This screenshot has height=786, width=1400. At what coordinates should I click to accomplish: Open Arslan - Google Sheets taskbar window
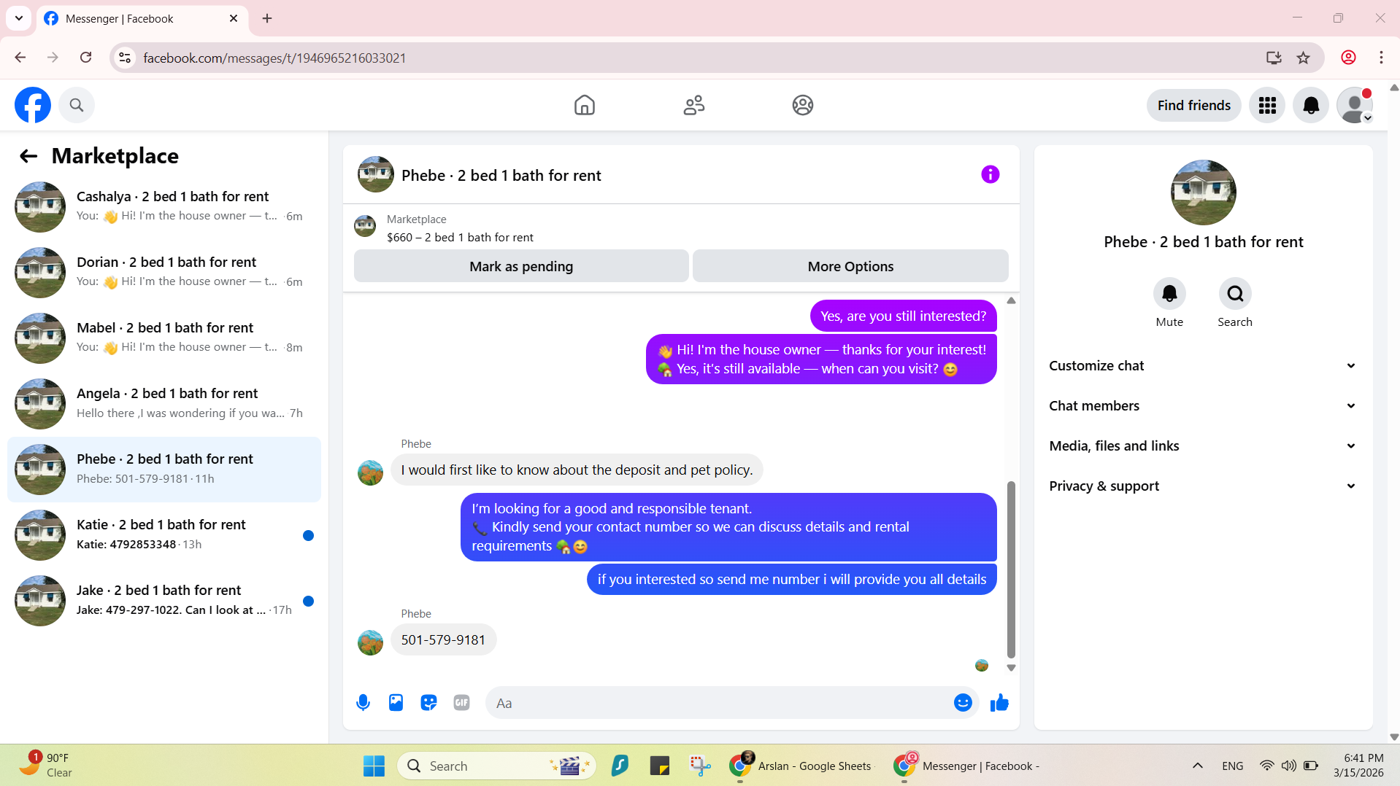point(801,766)
